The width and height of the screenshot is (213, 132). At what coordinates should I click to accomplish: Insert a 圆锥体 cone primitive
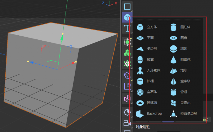click(180, 59)
